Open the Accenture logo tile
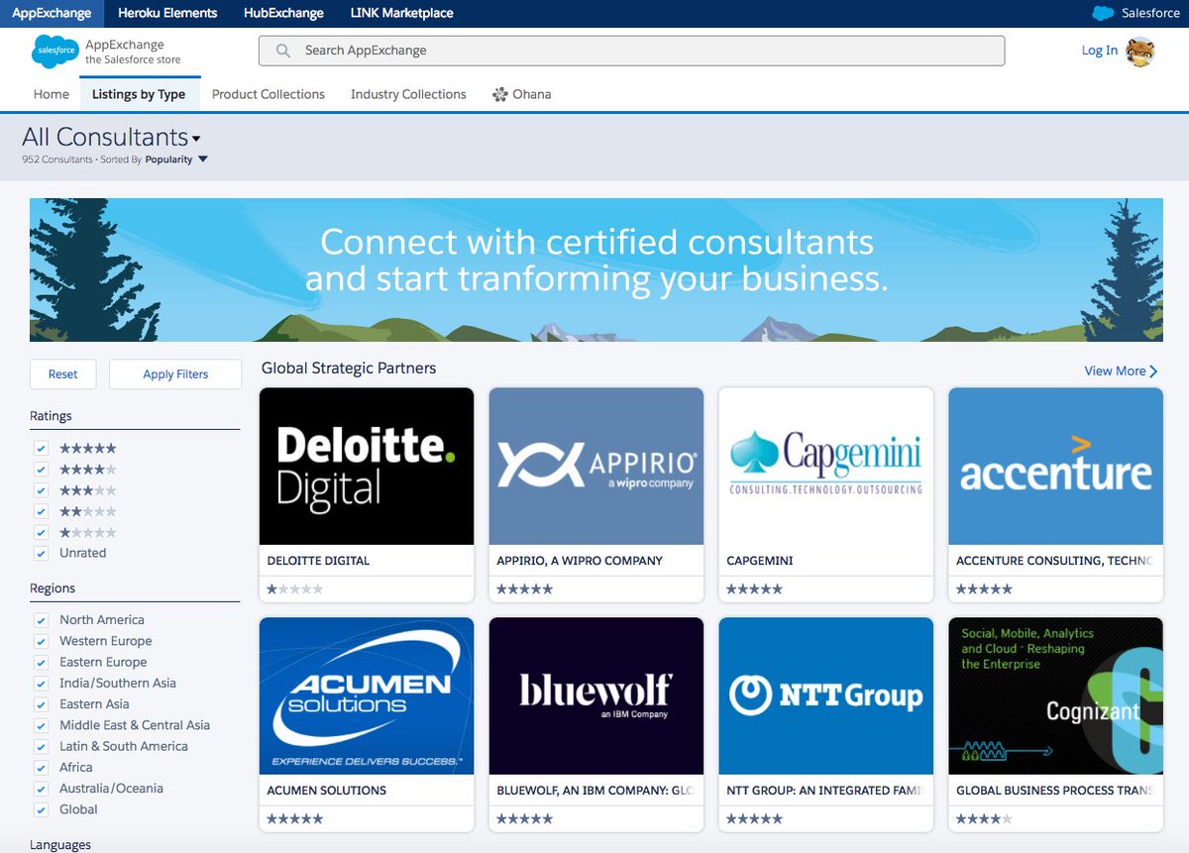Screen dimensions: 1189x853 pos(1056,466)
